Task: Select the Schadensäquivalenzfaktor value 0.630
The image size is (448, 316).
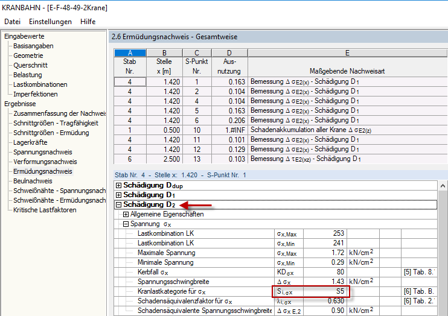Action: point(325,301)
